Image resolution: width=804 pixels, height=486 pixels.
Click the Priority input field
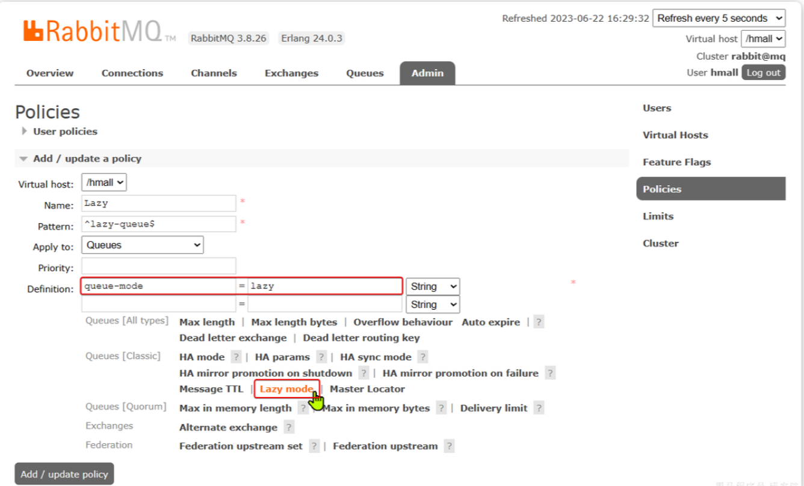coord(159,266)
